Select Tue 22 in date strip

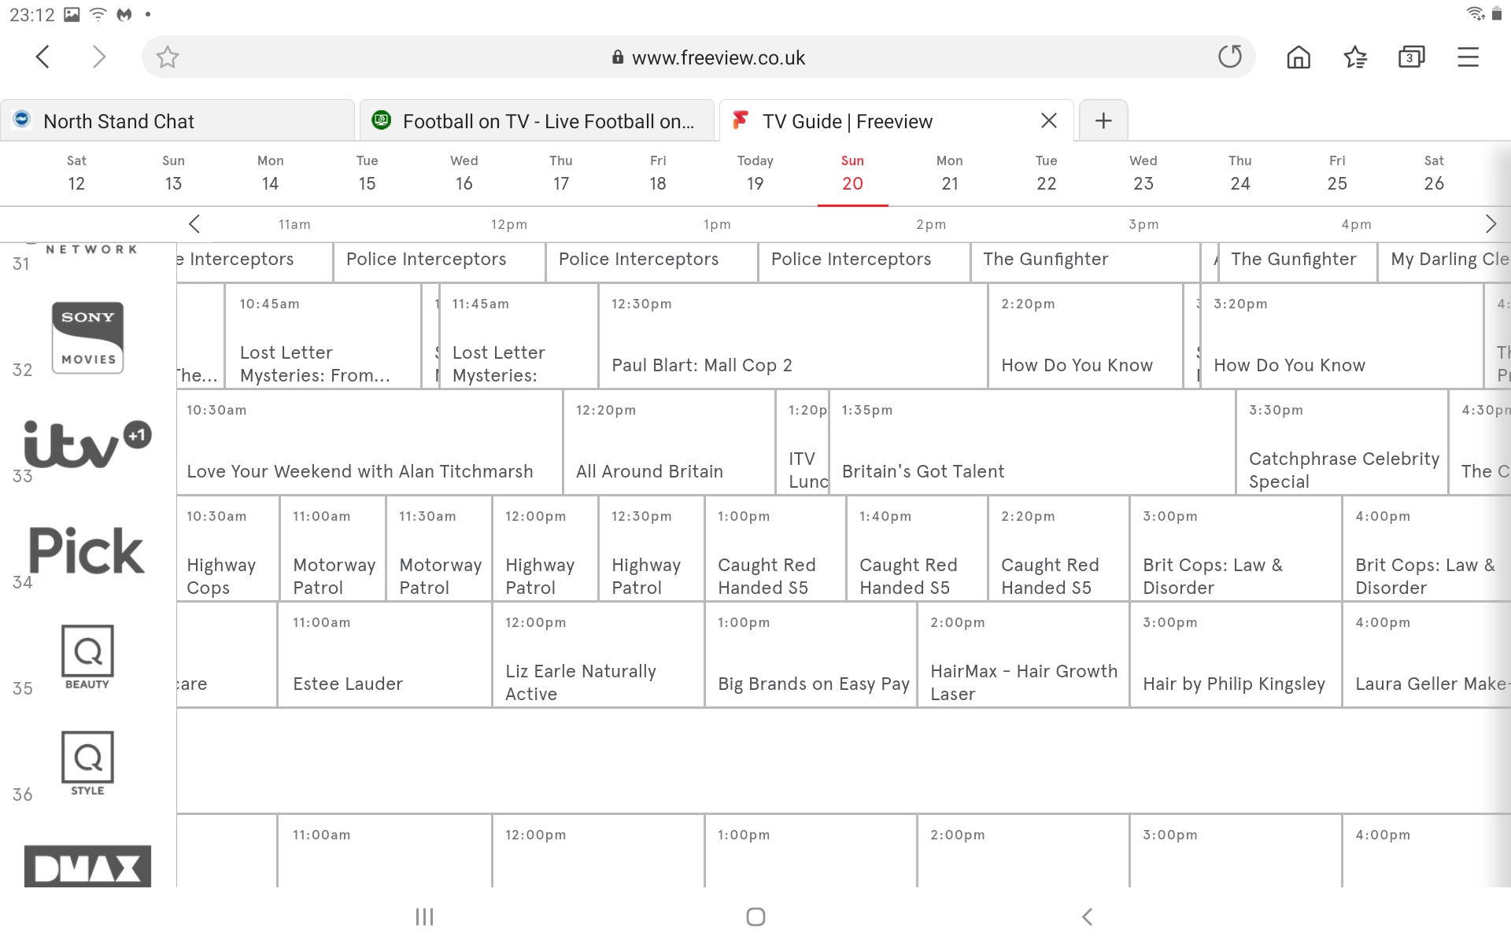tap(1047, 173)
